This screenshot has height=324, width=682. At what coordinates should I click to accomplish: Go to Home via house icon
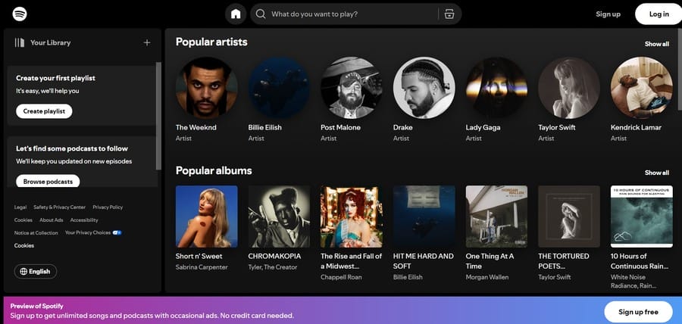pos(236,14)
